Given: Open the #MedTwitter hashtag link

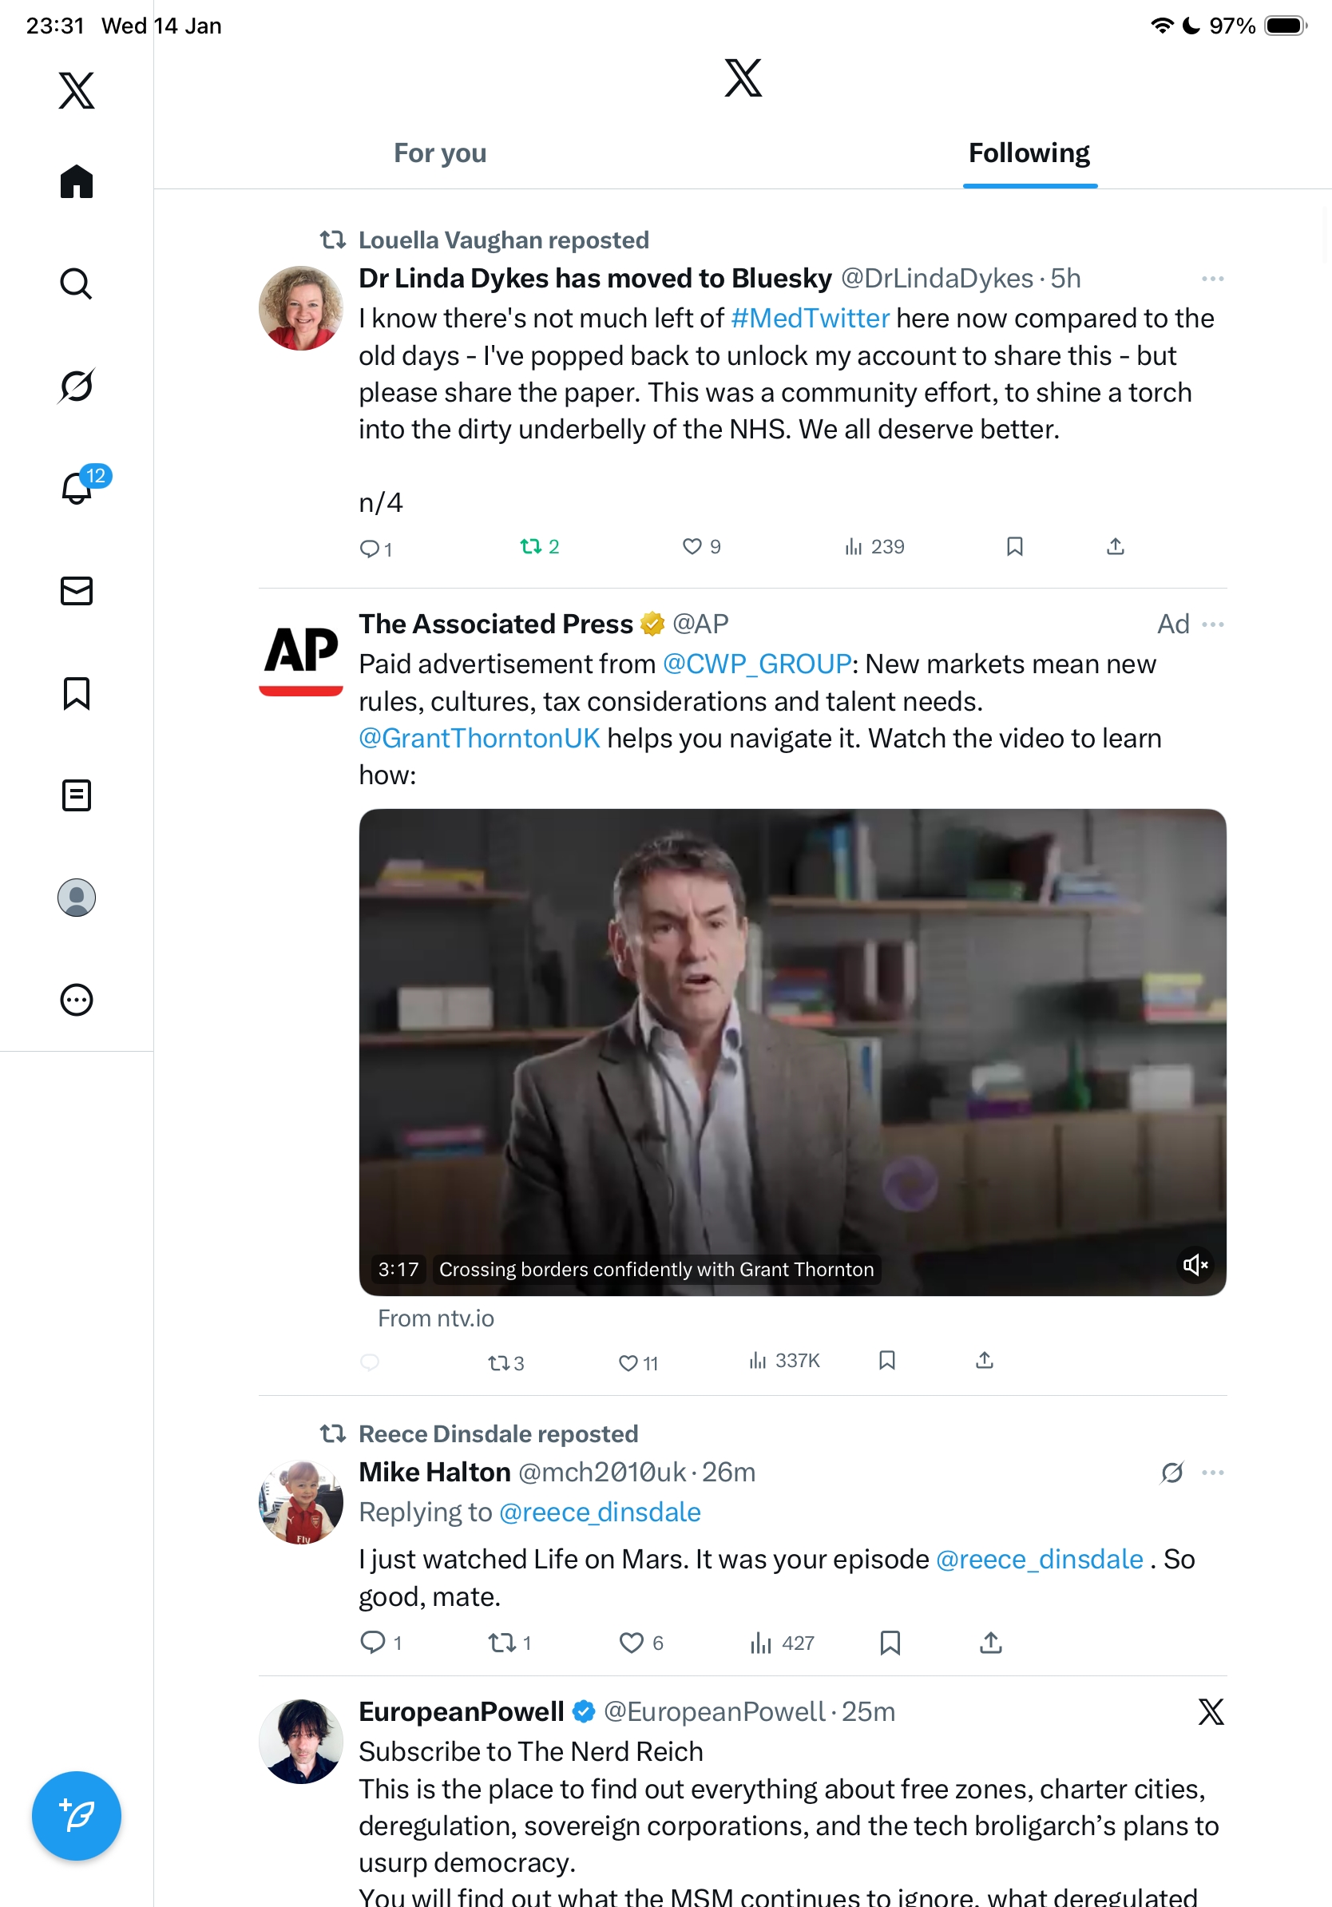Looking at the screenshot, I should [810, 318].
